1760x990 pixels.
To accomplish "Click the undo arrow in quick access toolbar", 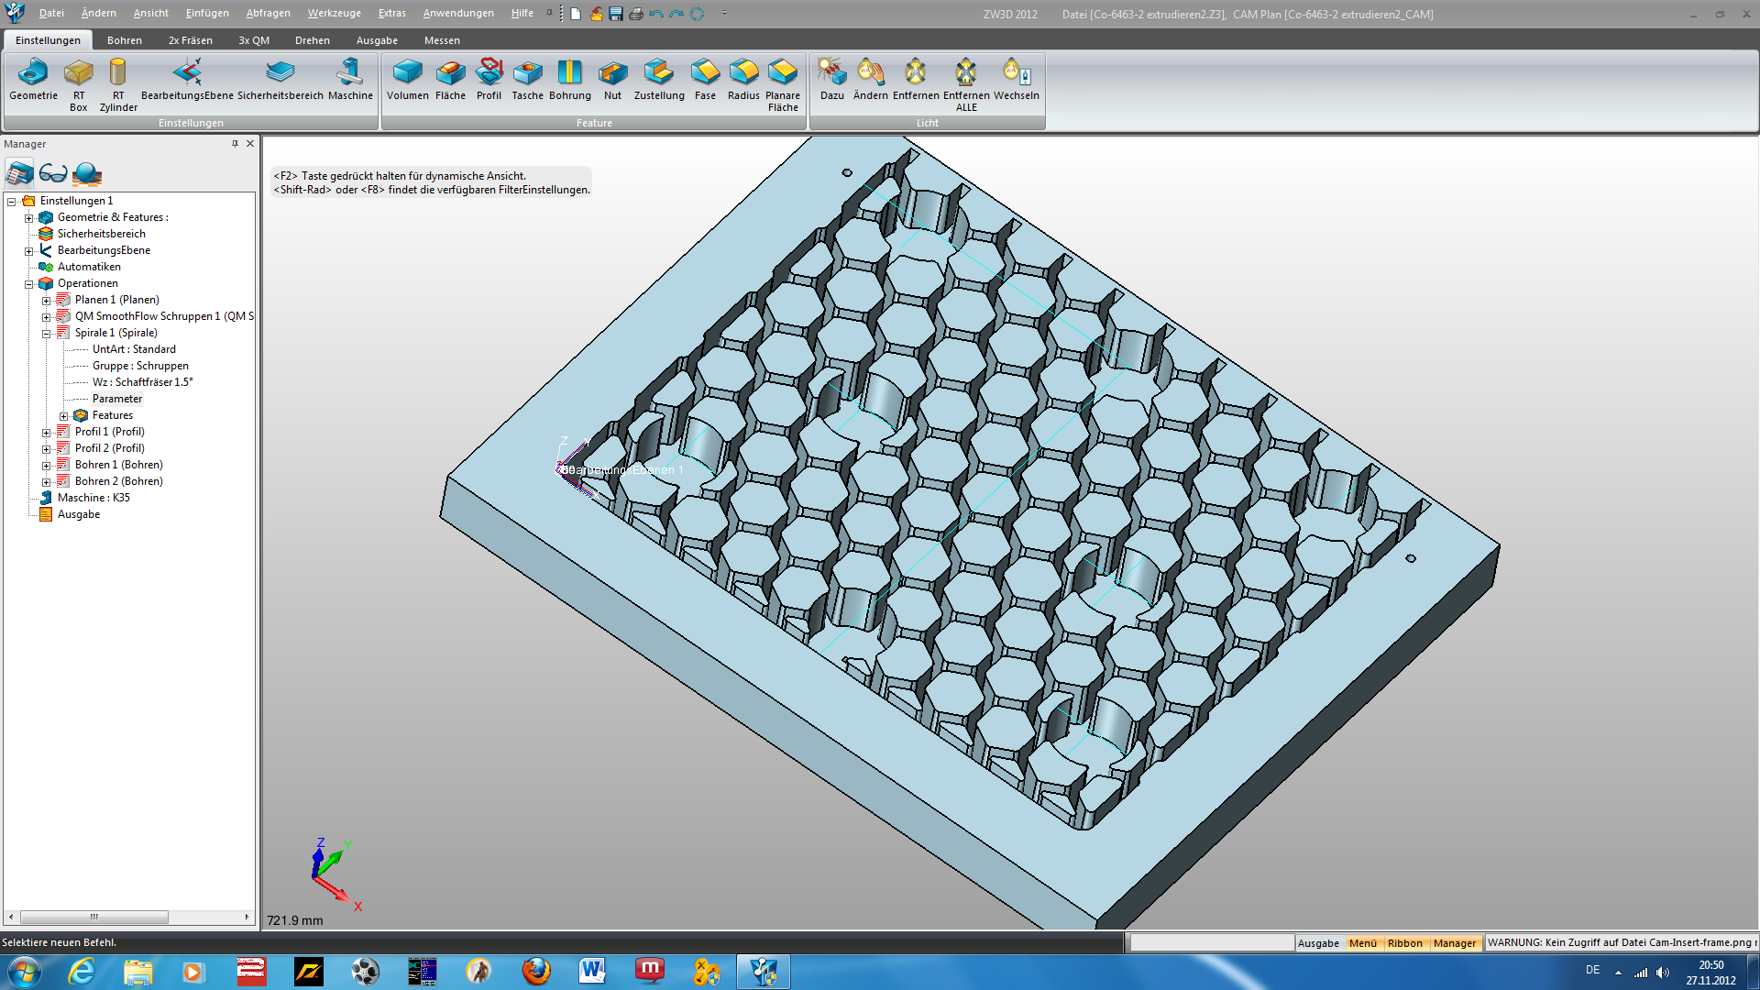I will pyautogui.click(x=656, y=14).
